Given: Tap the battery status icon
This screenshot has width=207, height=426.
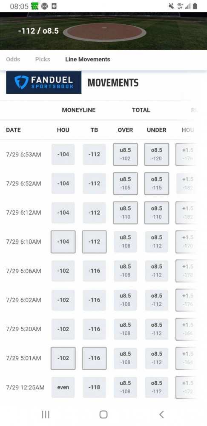Looking at the screenshot, I should (195, 6).
